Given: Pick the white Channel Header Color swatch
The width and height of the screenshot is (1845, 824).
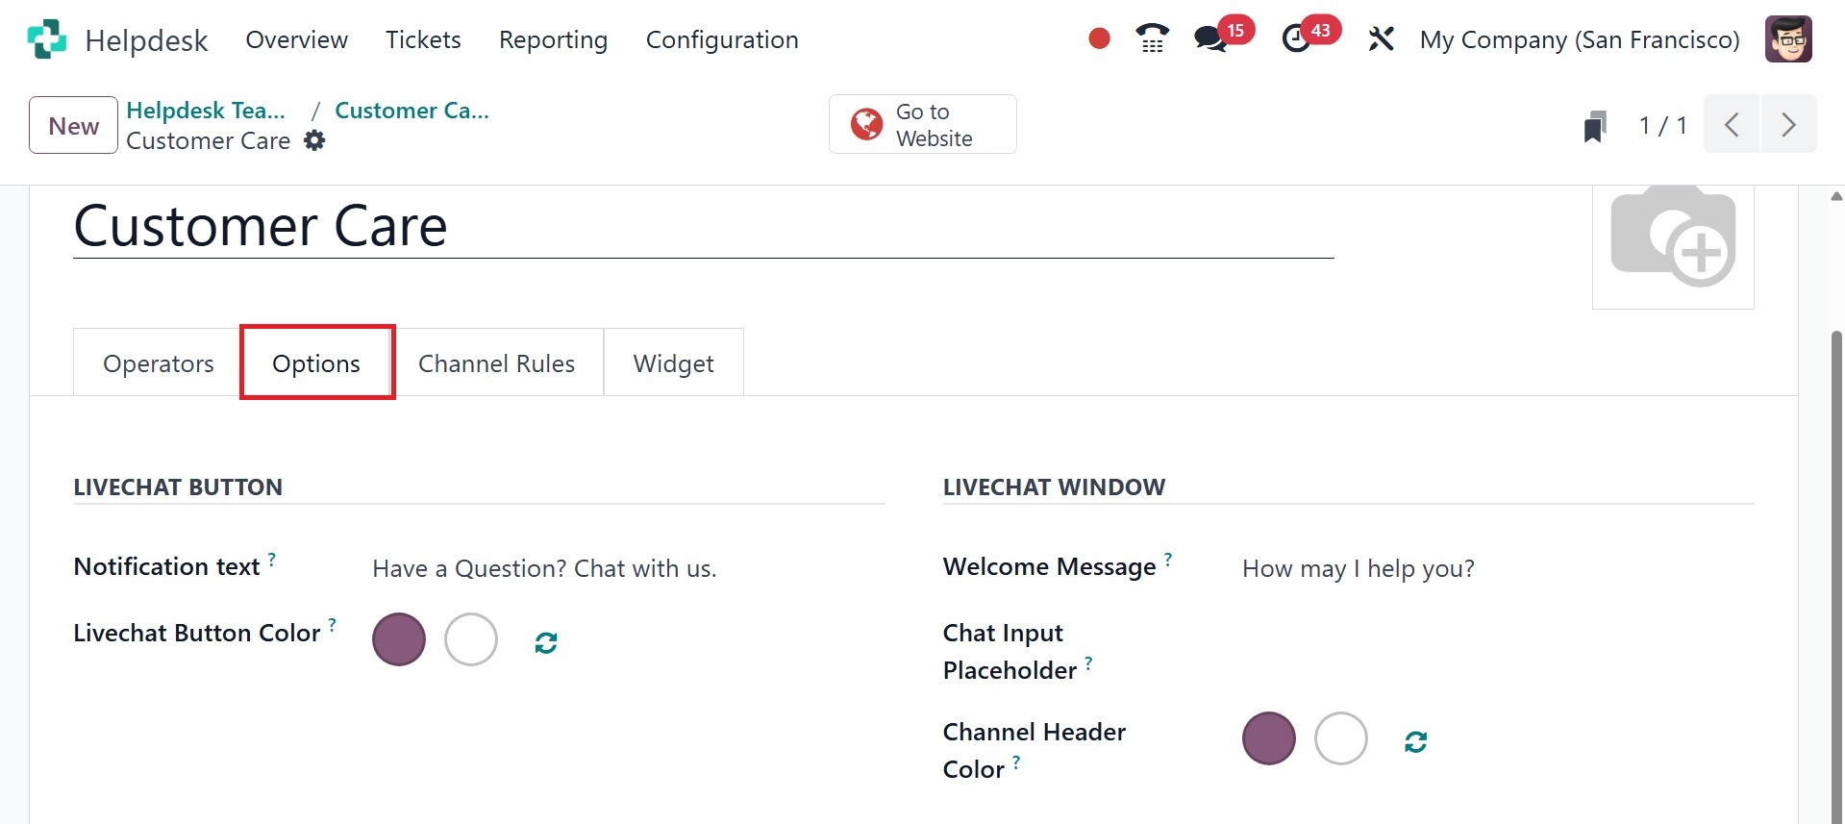Looking at the screenshot, I should 1340,738.
